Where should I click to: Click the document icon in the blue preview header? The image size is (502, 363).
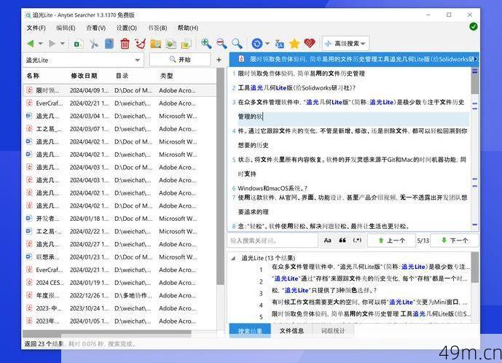click(241, 59)
